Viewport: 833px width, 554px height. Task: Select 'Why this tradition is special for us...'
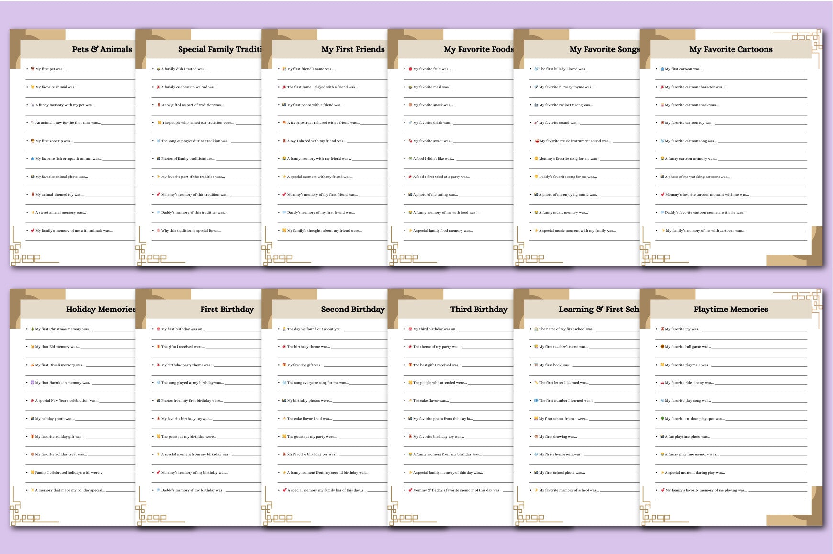[191, 231]
